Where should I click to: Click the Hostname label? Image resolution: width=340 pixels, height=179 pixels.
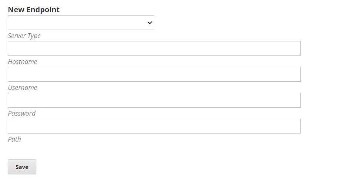(x=22, y=61)
